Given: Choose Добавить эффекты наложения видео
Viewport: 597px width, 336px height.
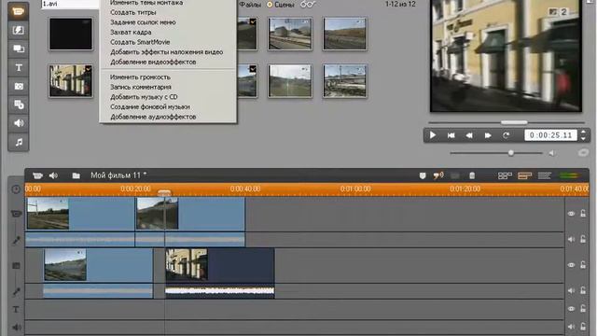Looking at the screenshot, I should (168, 52).
